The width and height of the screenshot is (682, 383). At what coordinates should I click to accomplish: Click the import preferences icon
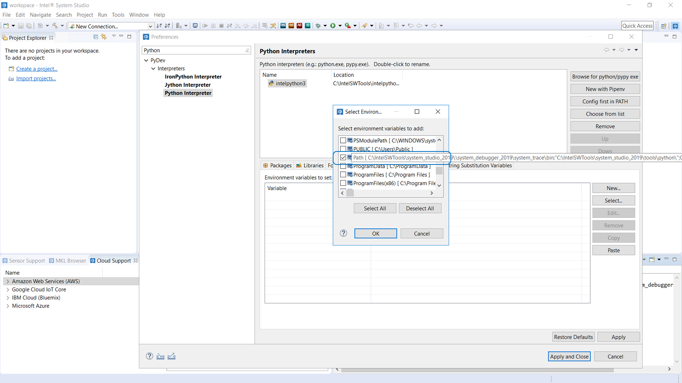[160, 356]
